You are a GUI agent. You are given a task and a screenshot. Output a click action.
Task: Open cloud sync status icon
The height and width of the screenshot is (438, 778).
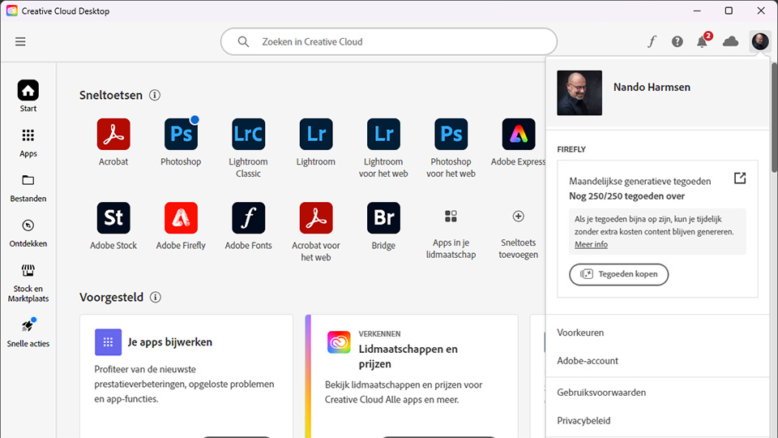click(730, 41)
